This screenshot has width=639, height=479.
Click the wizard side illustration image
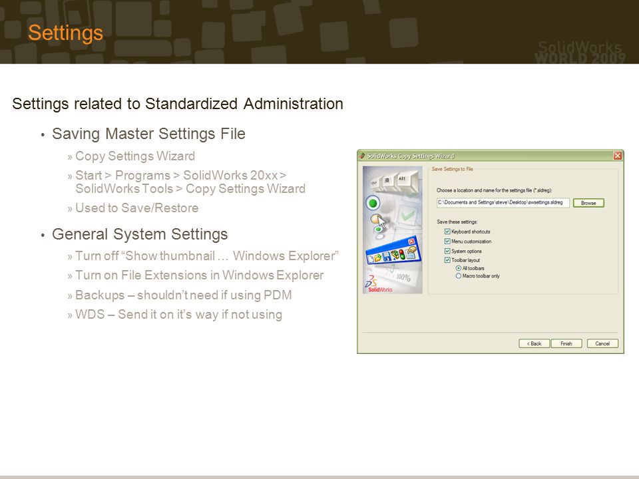[393, 230]
